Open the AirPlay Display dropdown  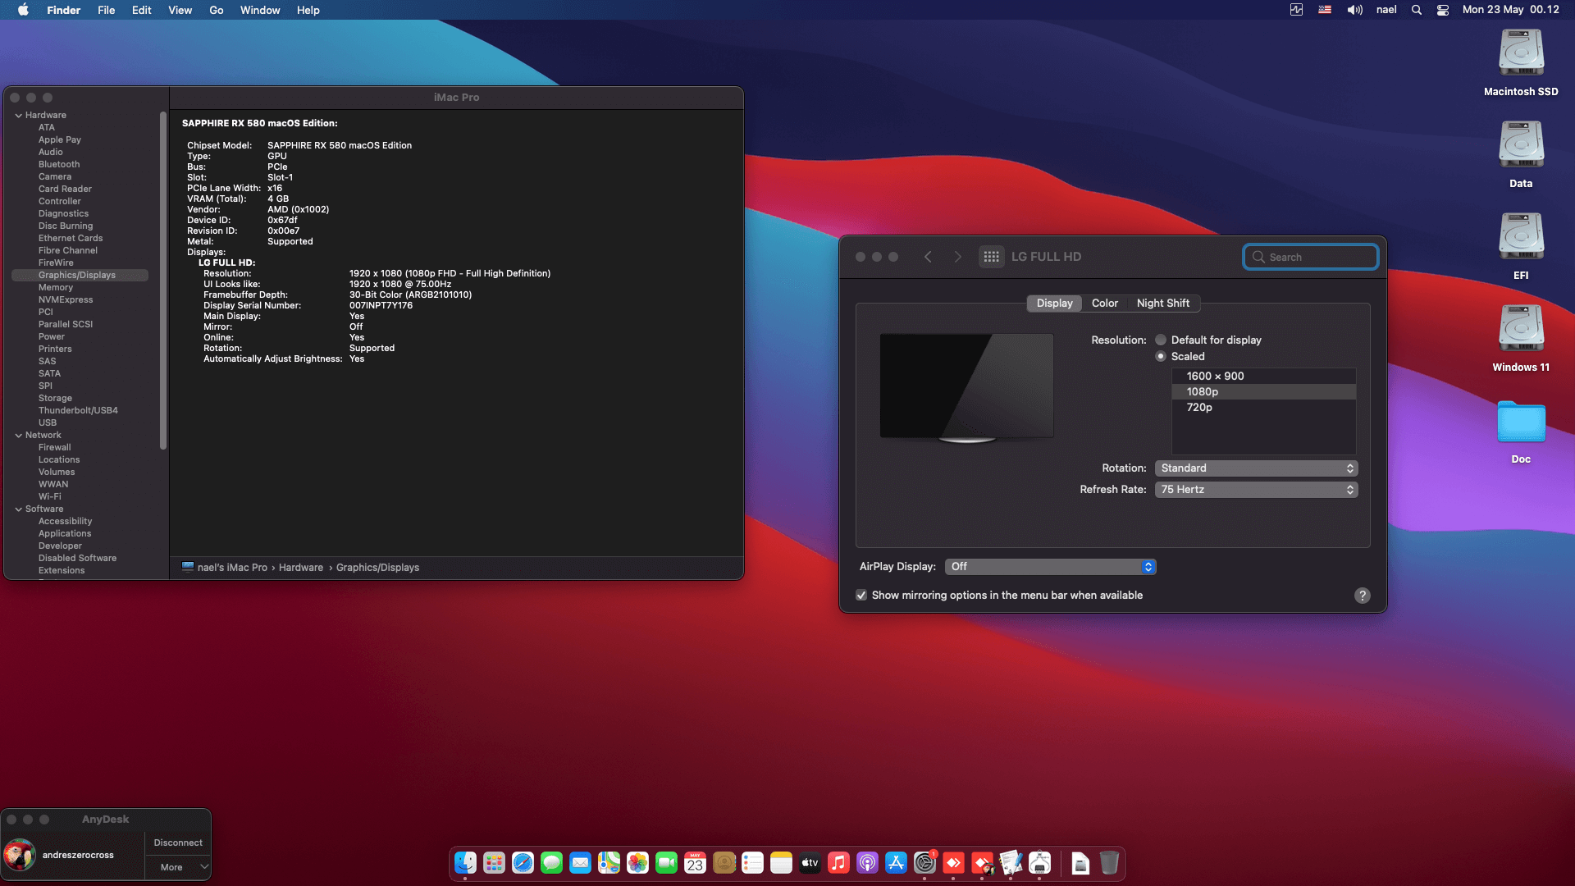point(1050,566)
